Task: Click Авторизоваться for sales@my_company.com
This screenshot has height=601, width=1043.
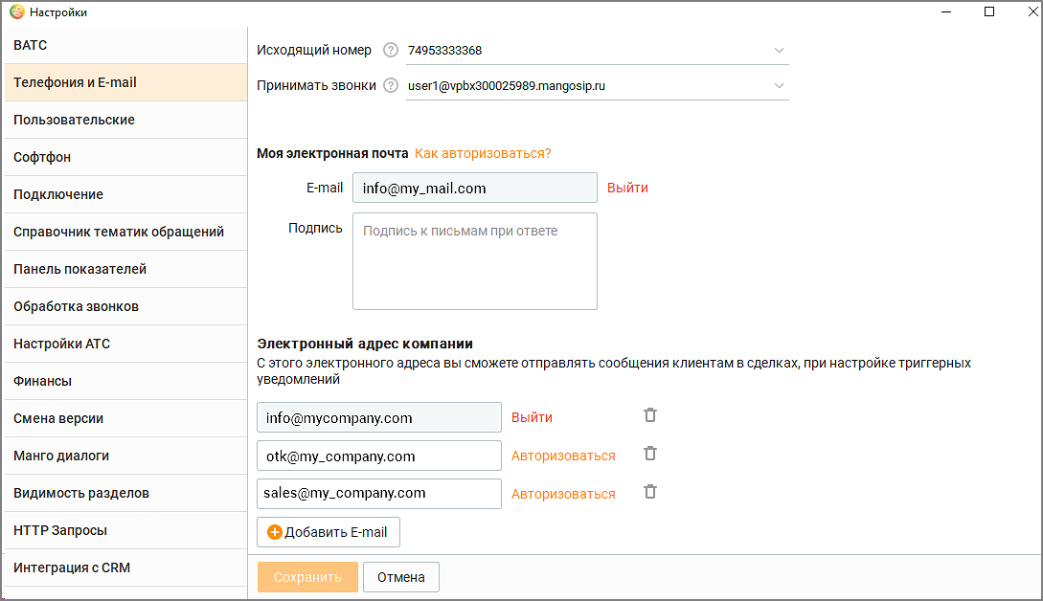Action: (563, 494)
